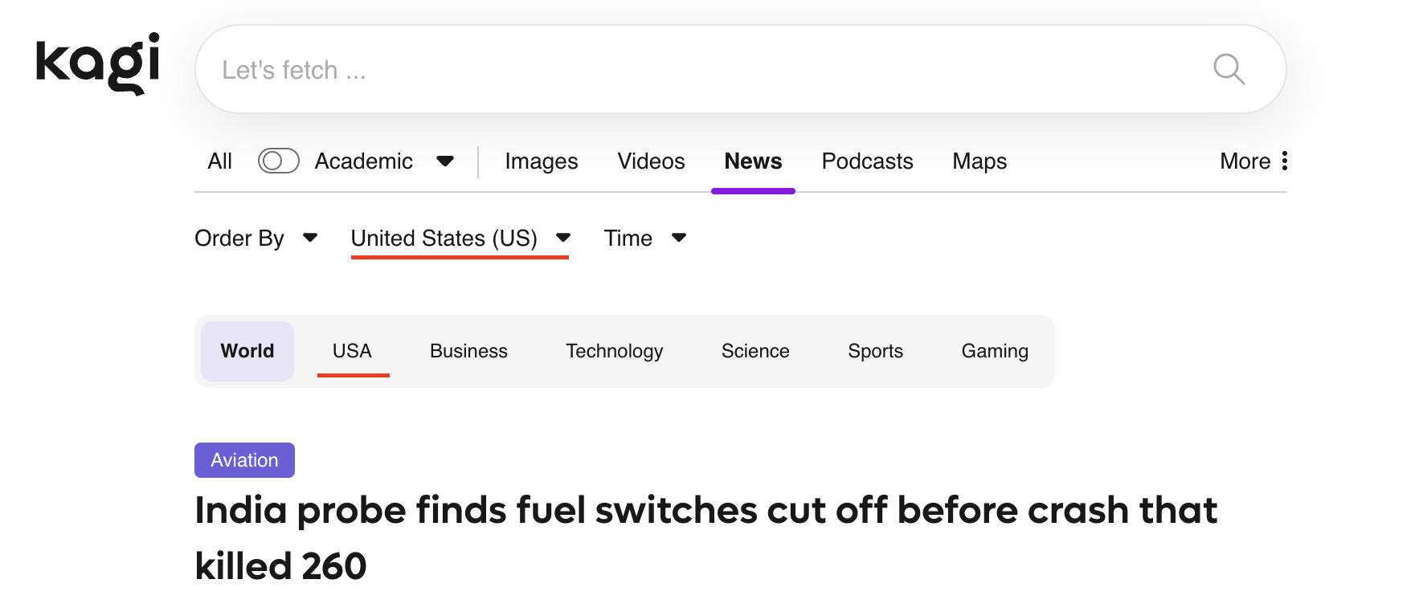1419x612 pixels.
Task: Switch to the All search tab
Action: click(x=219, y=161)
